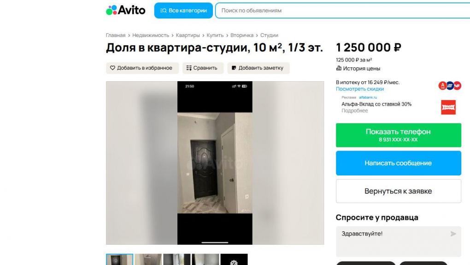Select Квартиры breadcrumb
470x265 pixels.
coord(188,35)
